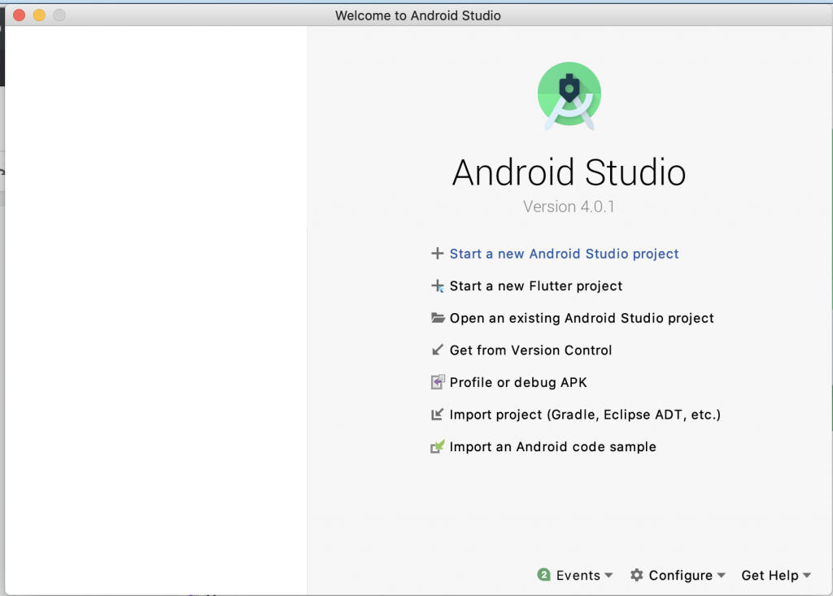Click the Configure gear icon

point(636,575)
